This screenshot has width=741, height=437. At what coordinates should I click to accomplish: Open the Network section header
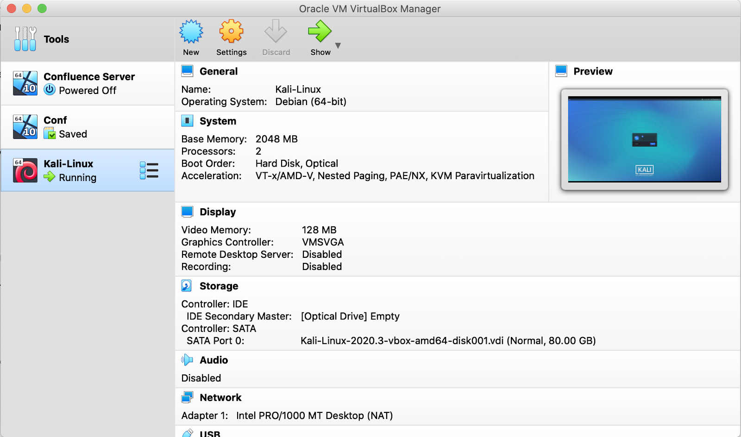[220, 398]
